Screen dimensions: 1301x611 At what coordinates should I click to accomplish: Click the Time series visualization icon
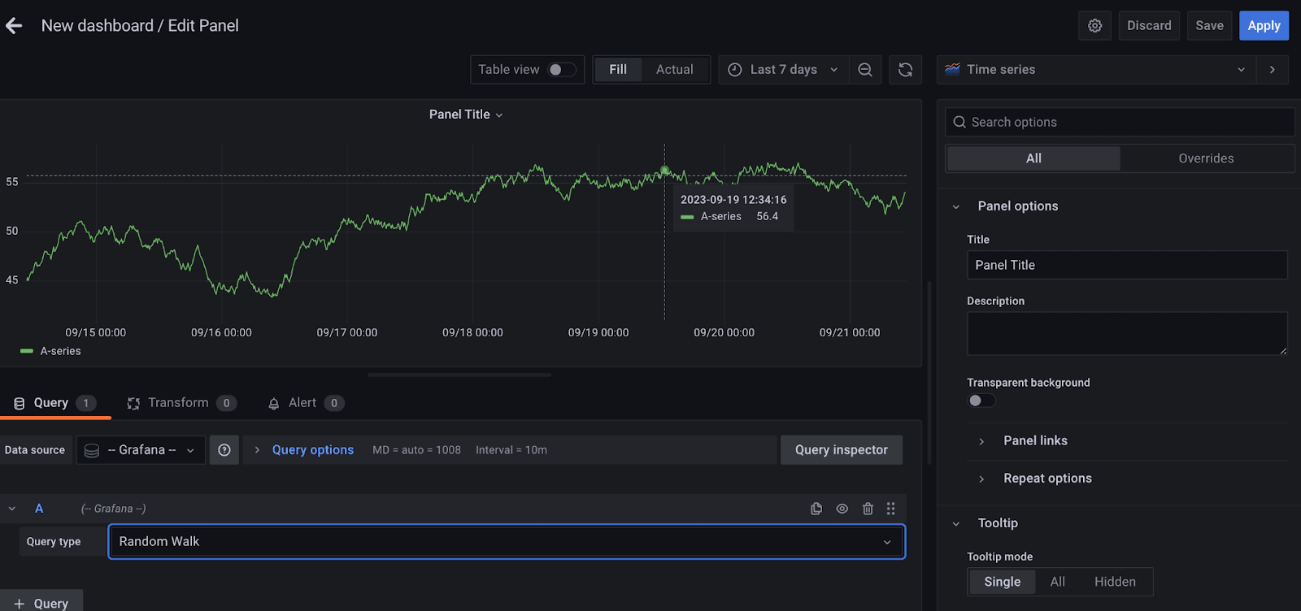952,70
